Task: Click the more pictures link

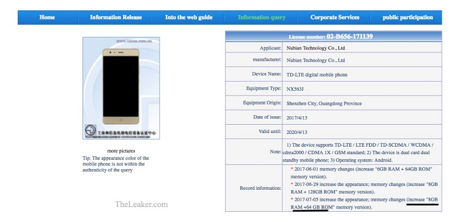Action: pos(121,151)
